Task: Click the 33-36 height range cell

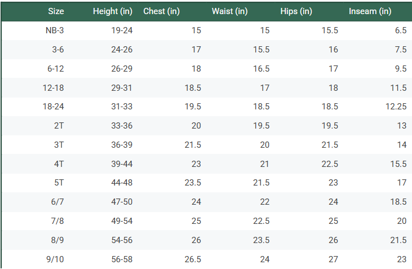Action: coord(122,126)
